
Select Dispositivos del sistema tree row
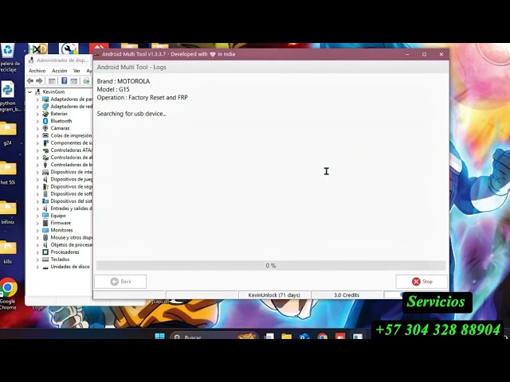click(x=67, y=201)
